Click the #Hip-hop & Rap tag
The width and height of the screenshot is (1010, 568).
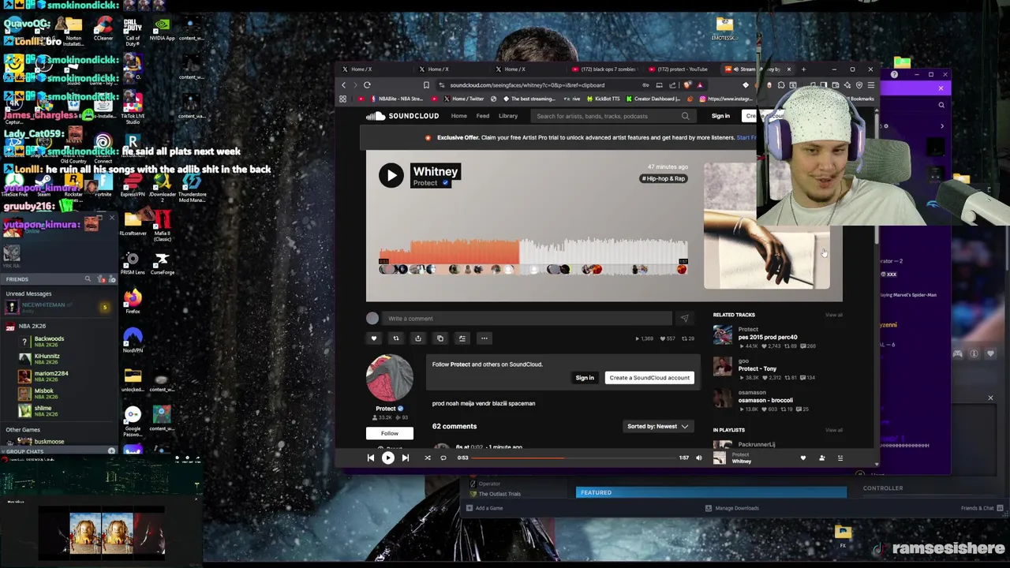[664, 178]
